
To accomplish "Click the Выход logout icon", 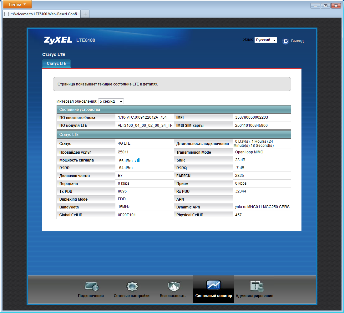I will click(x=285, y=41).
